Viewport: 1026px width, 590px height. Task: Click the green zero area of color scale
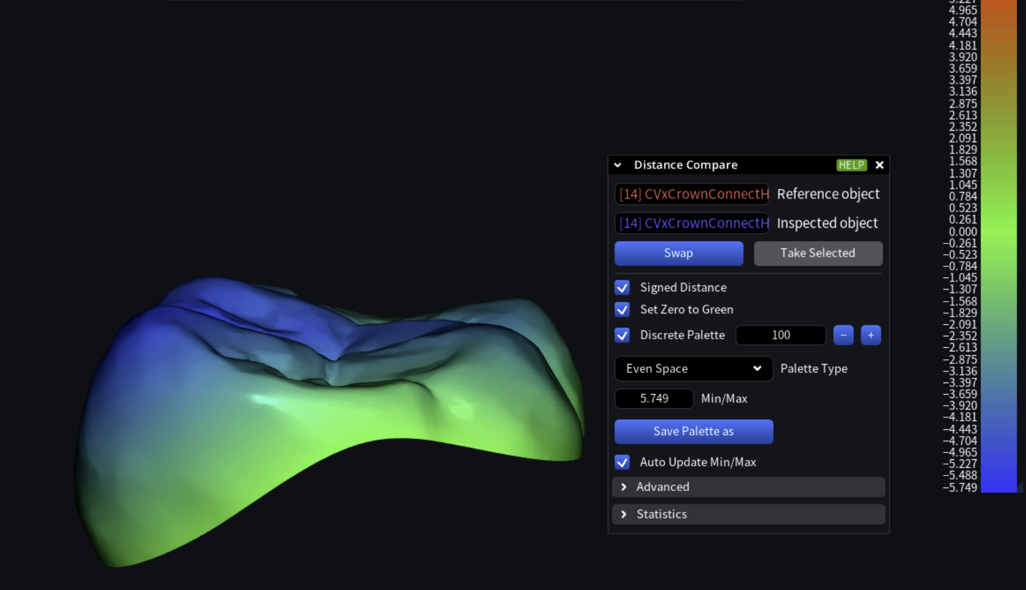(998, 232)
